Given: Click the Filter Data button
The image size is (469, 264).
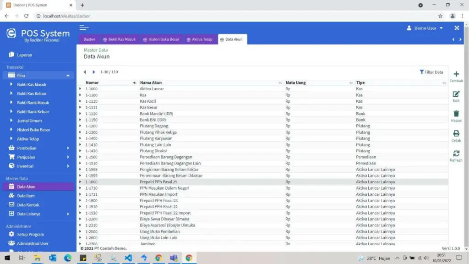Looking at the screenshot, I should (431, 72).
